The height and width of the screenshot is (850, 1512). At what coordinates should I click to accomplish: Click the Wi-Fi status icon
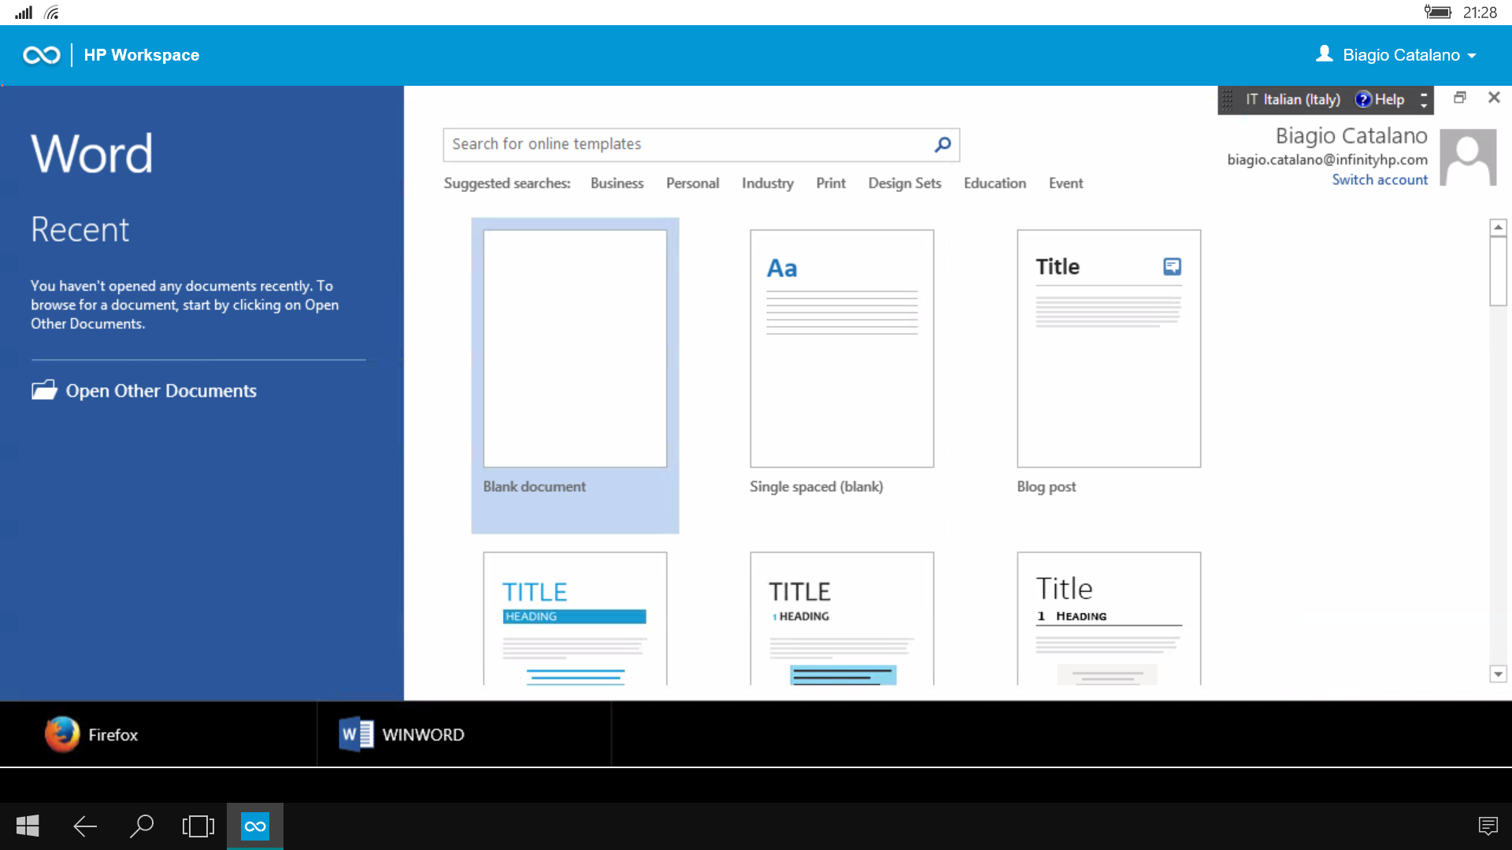pos(52,13)
